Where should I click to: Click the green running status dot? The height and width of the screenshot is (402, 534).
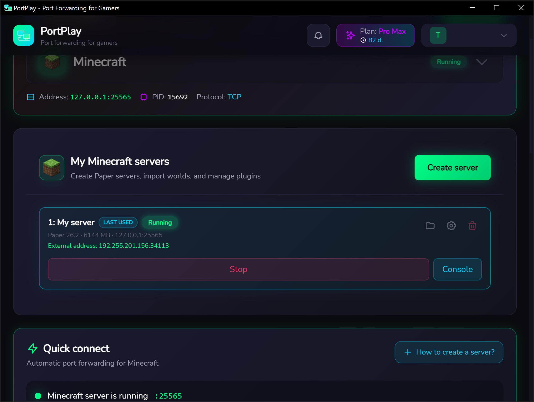(x=38, y=396)
